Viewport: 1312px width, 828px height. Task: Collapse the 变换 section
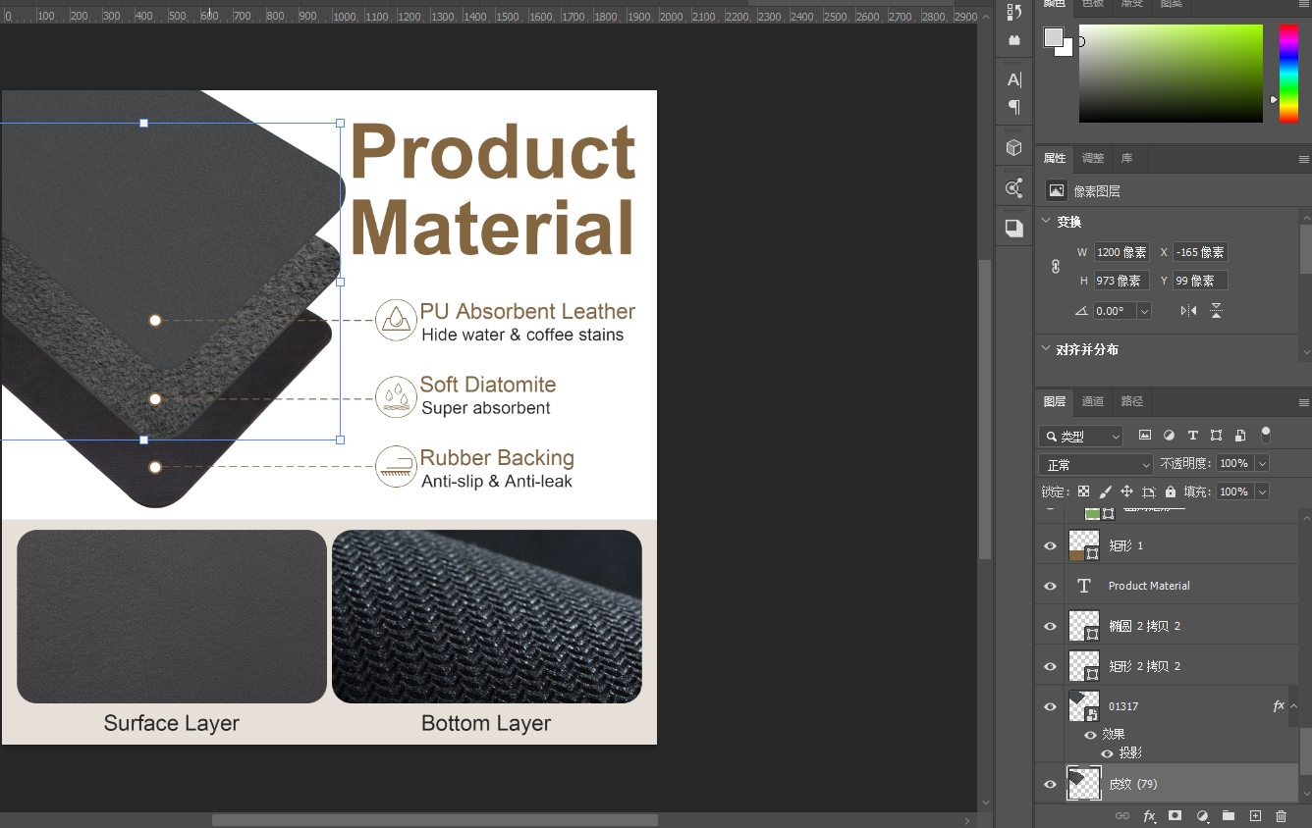[1046, 222]
